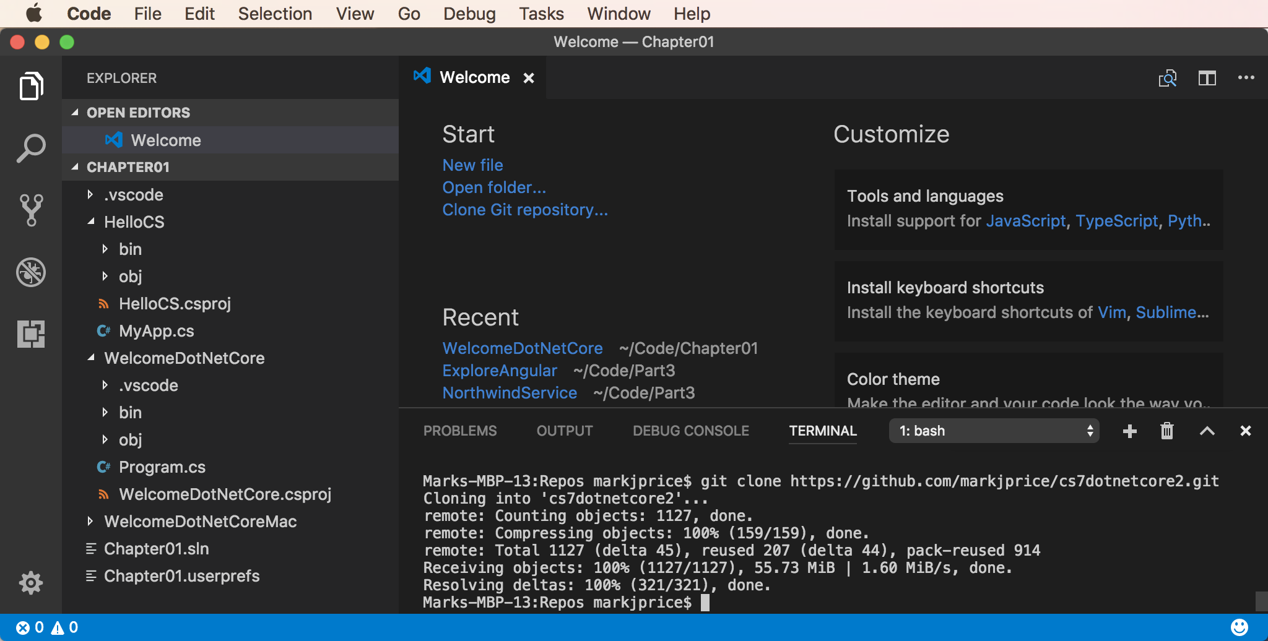Maximize the panel with up chevron
Viewport: 1268px width, 641px height.
1207,431
